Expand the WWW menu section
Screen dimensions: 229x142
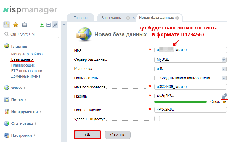coord(25,88)
